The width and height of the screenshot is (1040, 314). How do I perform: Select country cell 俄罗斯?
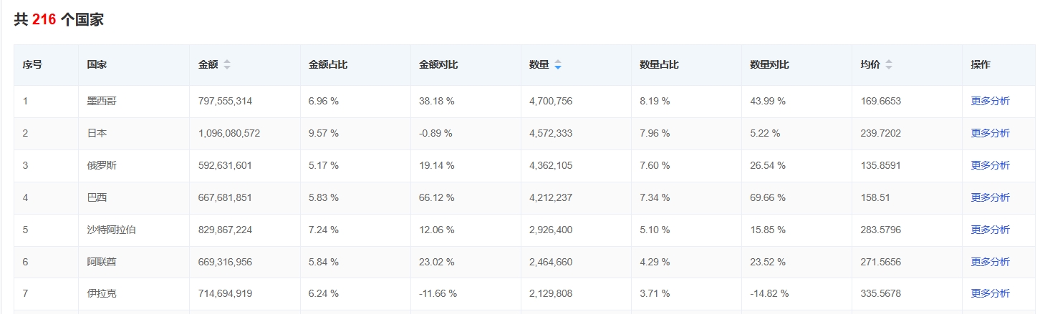(x=102, y=165)
